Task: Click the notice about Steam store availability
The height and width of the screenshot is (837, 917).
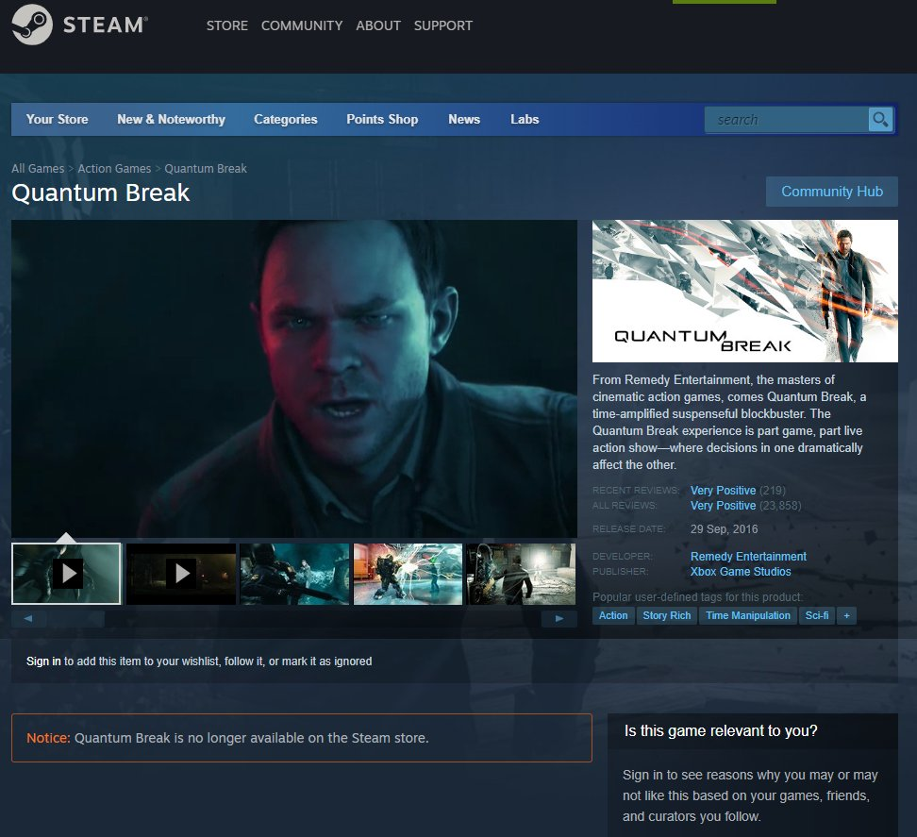Action: tap(302, 738)
